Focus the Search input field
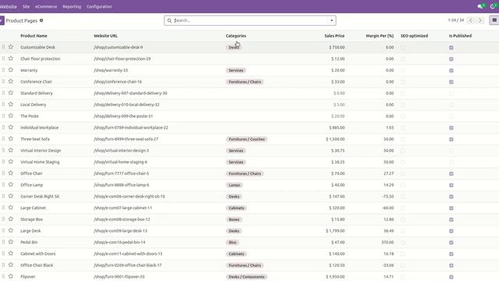 (250, 20)
